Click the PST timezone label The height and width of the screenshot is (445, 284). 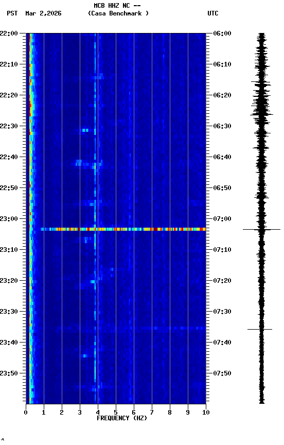click(12, 13)
